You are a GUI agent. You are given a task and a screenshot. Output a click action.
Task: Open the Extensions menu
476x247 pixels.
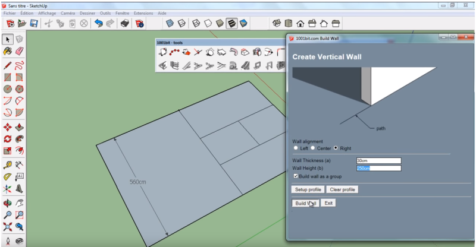point(143,13)
